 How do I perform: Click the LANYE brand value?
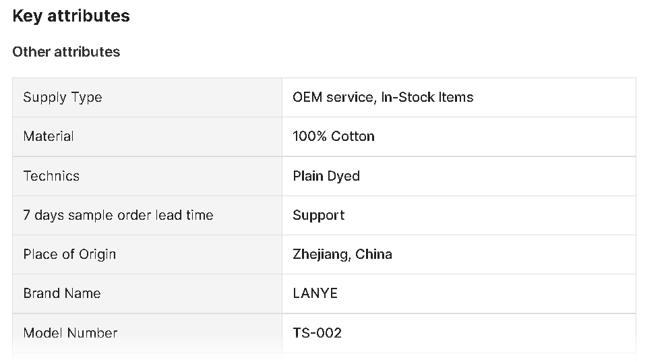(315, 294)
